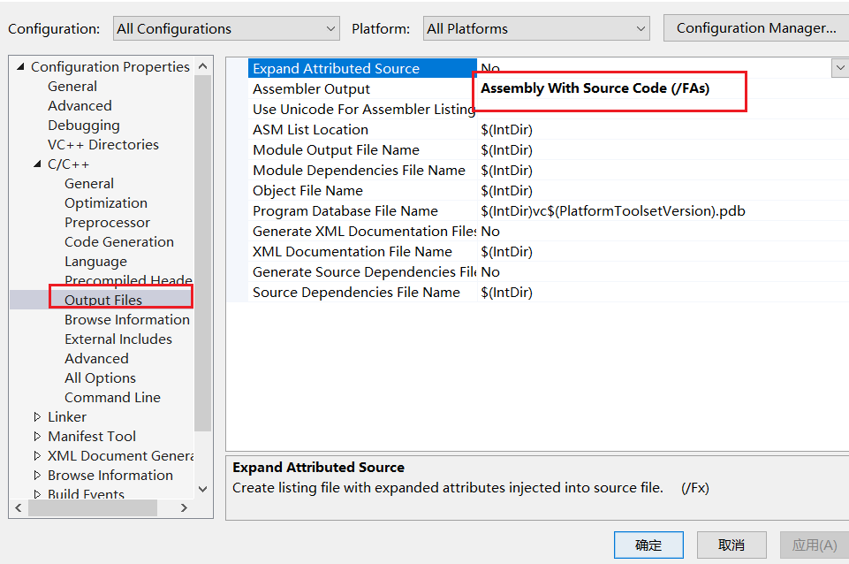
Task: Click the tree's scroll down arrow
Action: [202, 489]
